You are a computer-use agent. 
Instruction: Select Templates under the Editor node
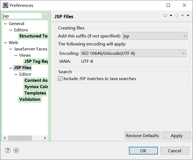pyautogui.click(x=35, y=93)
